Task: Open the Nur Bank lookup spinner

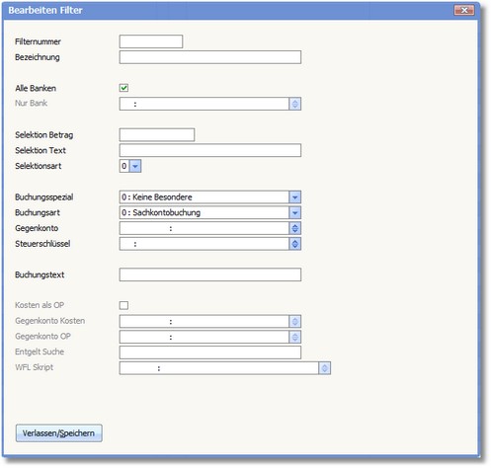Action: click(x=294, y=104)
